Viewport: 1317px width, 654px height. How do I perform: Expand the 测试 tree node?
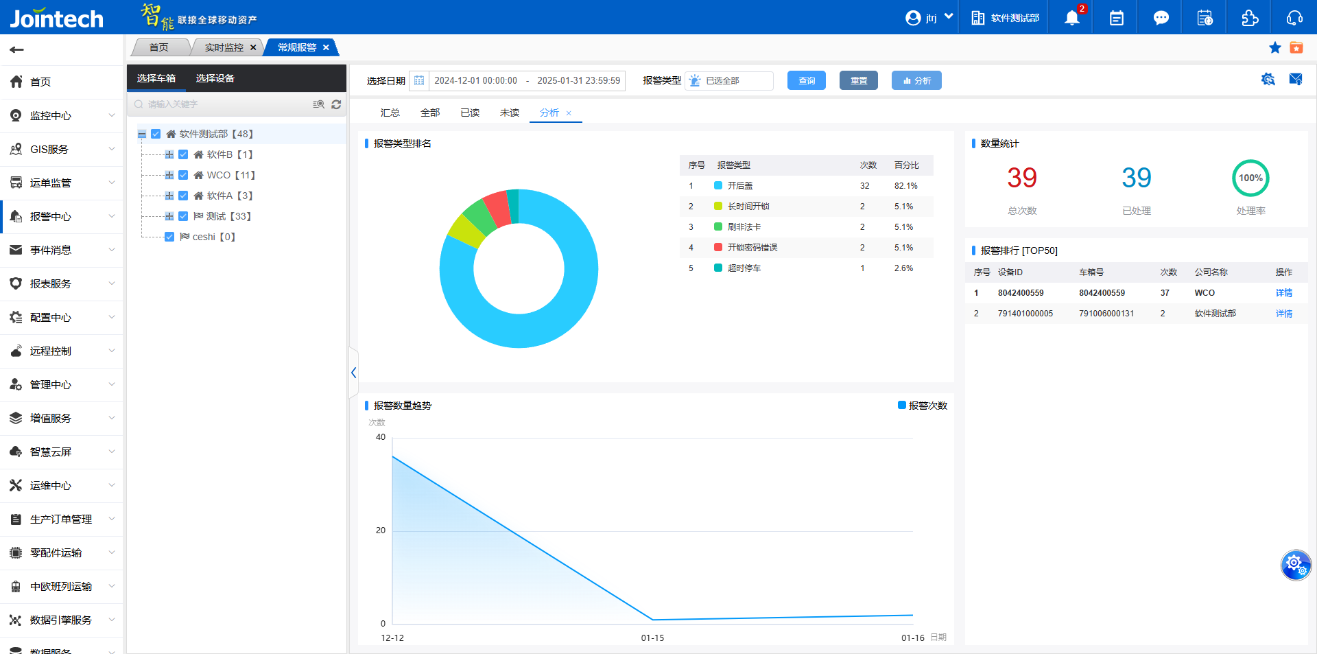(x=169, y=216)
